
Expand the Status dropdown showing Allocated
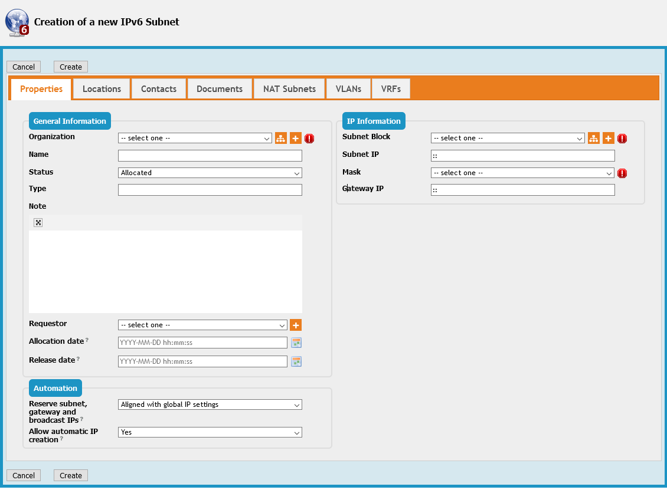pos(210,173)
